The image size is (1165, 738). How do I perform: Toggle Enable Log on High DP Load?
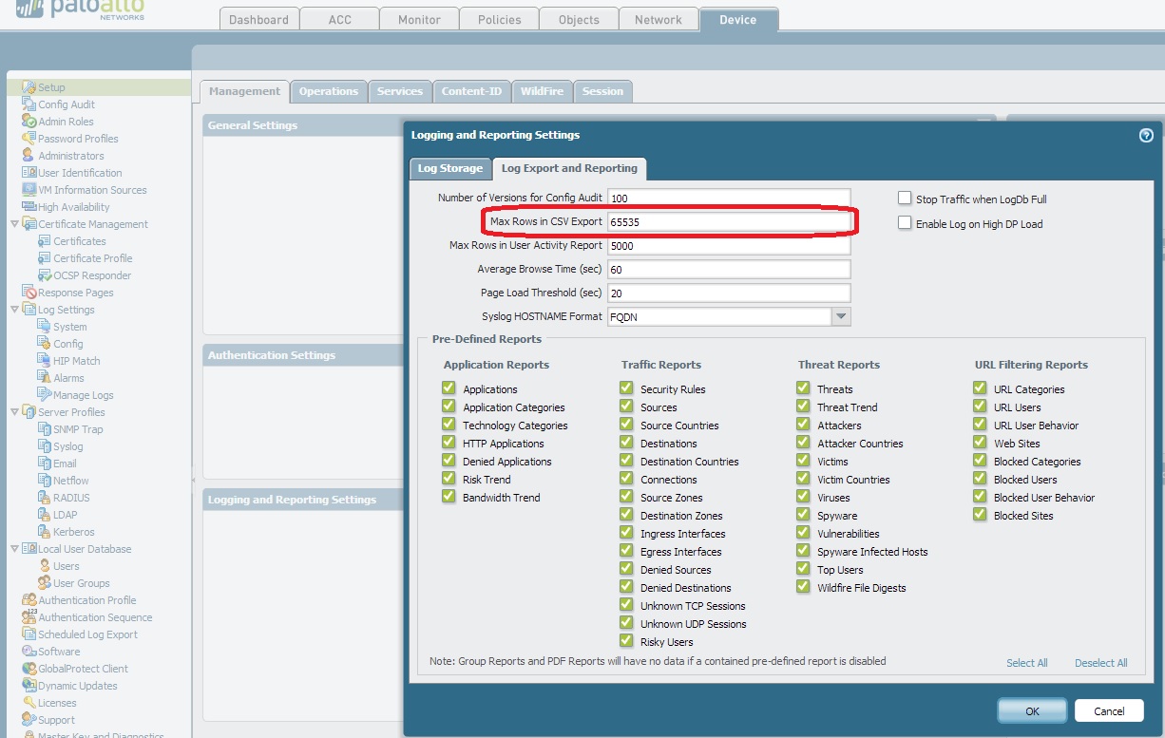pos(905,223)
